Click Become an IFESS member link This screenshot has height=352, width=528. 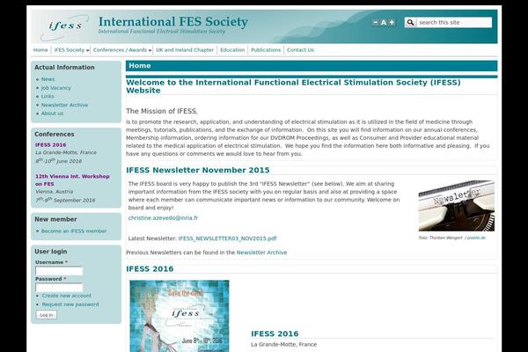click(x=74, y=231)
